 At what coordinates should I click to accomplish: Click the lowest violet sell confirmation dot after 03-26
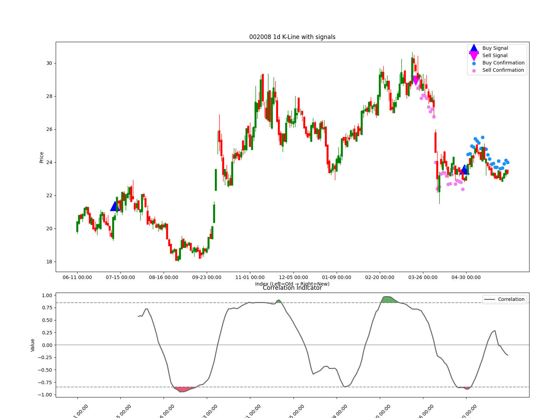click(463, 189)
